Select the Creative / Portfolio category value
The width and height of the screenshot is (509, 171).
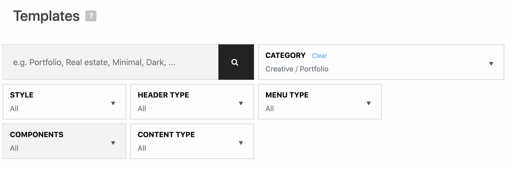coord(297,69)
